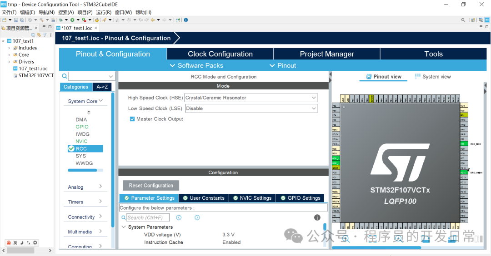The height and width of the screenshot is (256, 491).
Task: Switch to System view
Action: [433, 77]
